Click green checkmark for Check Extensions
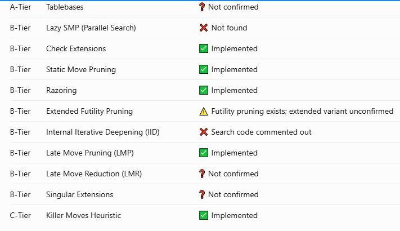 [x=204, y=48]
